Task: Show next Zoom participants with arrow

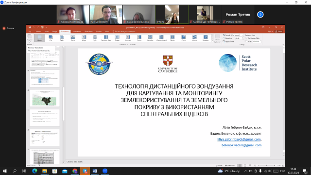Action: pos(260,15)
